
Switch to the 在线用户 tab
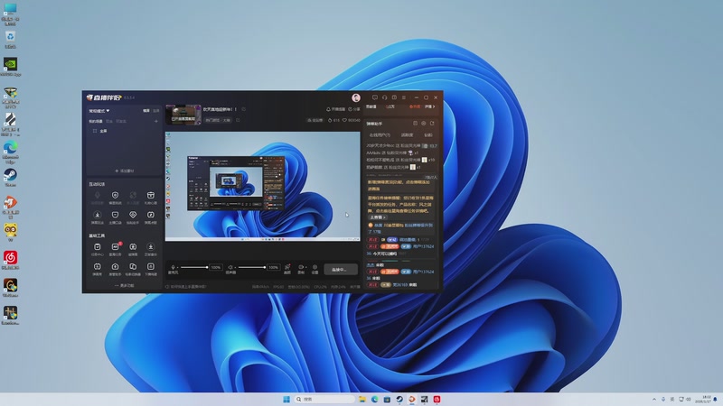pos(380,134)
